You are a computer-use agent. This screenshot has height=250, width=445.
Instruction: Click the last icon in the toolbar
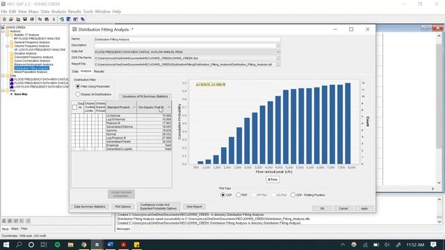[x=83, y=19]
